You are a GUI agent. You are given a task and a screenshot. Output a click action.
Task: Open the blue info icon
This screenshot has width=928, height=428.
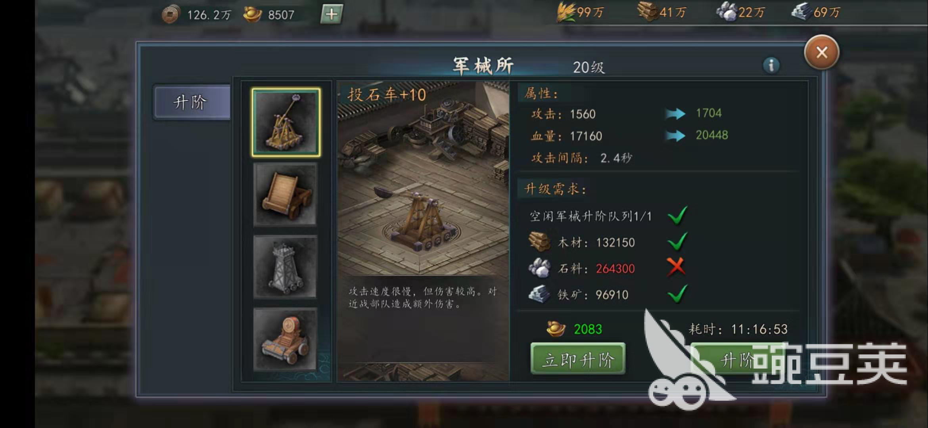tap(771, 65)
